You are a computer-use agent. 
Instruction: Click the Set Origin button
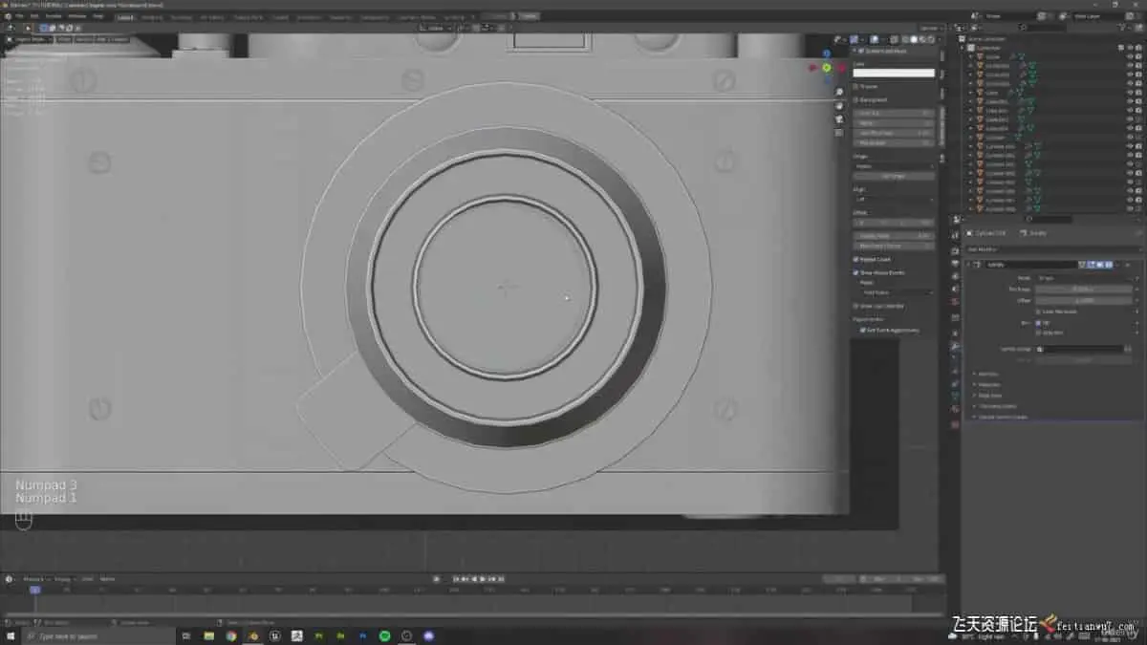(894, 176)
